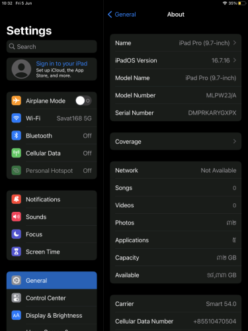Select the General row in sidebar
This screenshot has height=331, width=248.
click(x=52, y=281)
